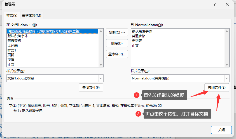236x139 pixels.
Task: Switch to the 样式(S) tab
Action: 12,15
